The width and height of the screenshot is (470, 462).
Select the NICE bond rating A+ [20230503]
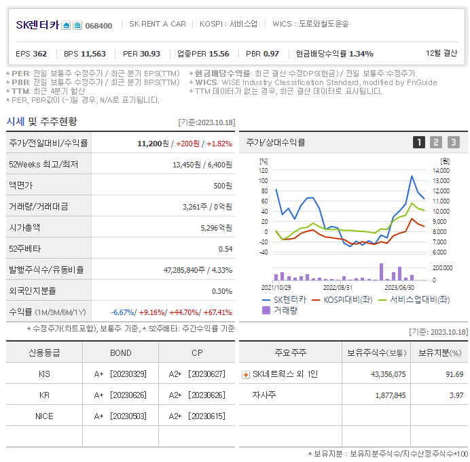[120, 416]
